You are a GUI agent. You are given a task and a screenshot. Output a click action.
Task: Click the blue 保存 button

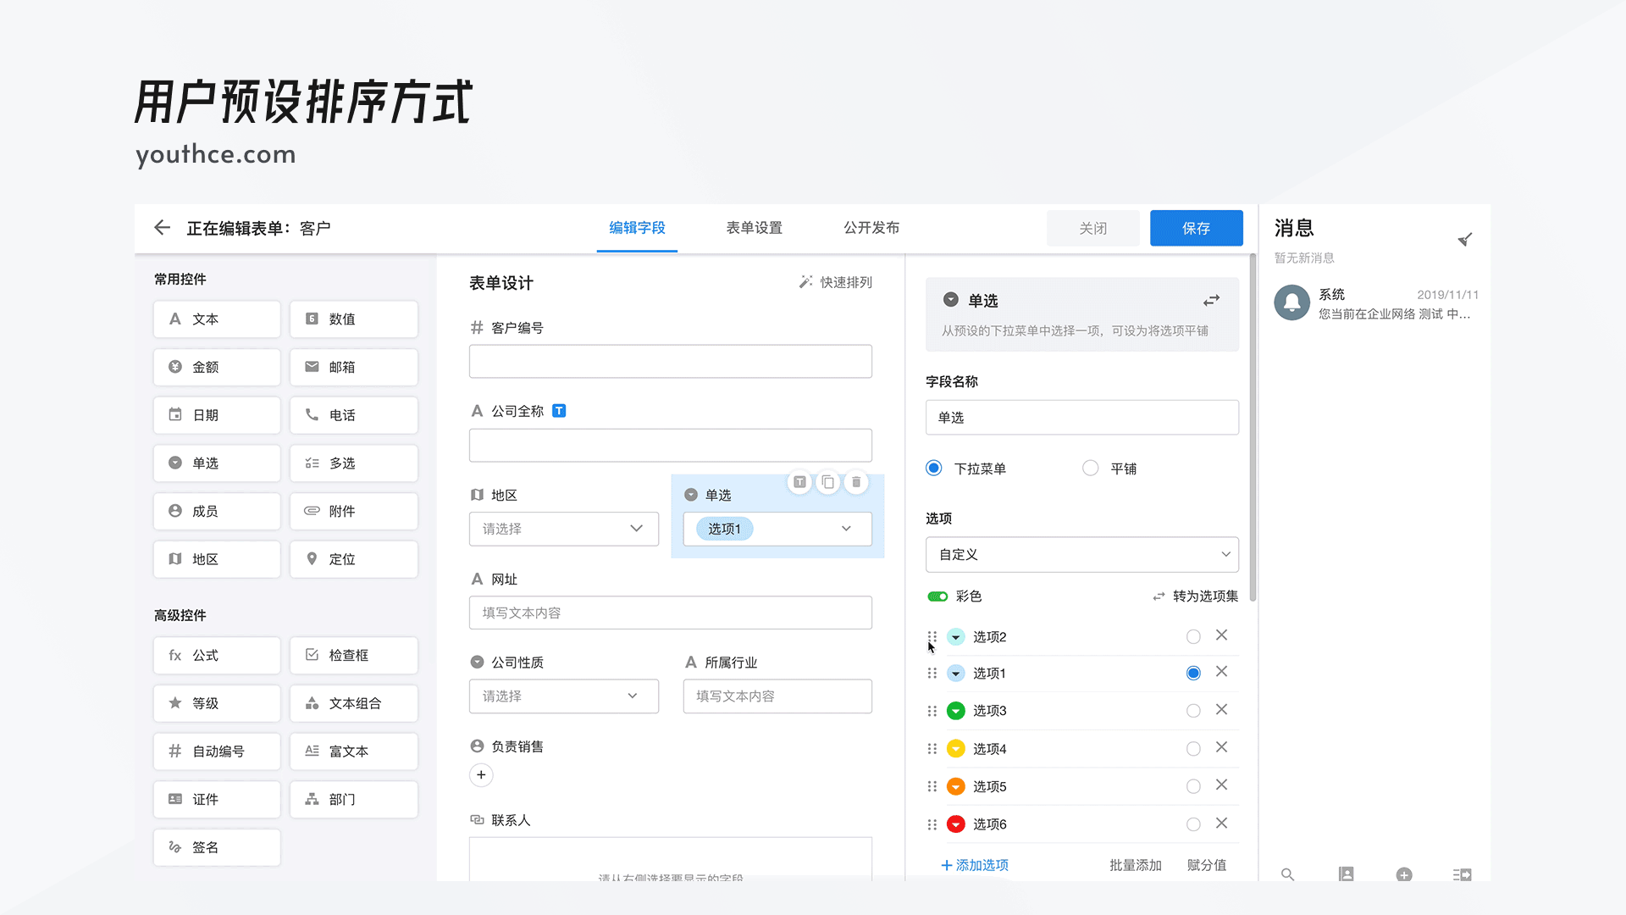(x=1196, y=228)
